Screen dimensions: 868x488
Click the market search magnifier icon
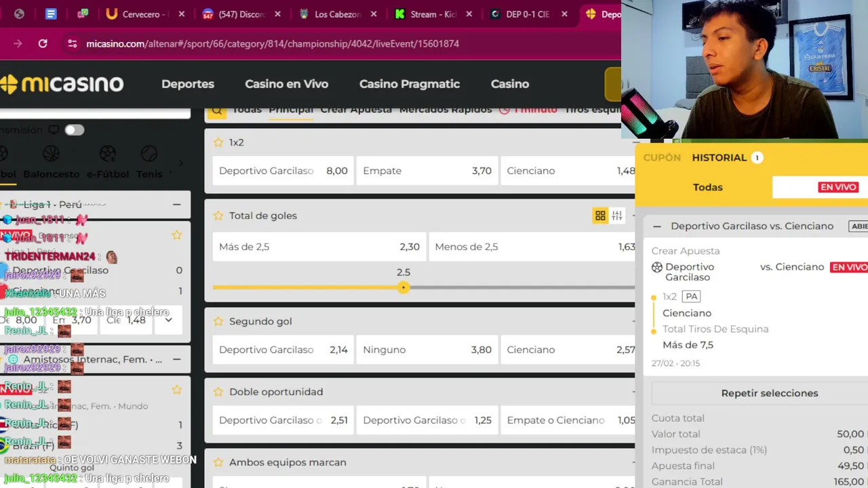217,110
